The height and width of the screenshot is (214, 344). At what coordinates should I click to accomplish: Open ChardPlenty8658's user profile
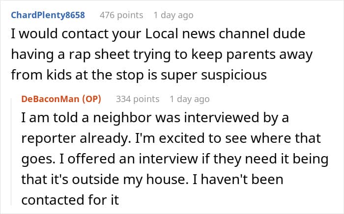48,15
